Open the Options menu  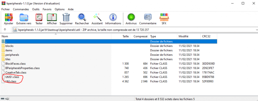(60, 9)
